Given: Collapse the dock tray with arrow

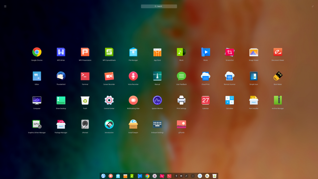Looking at the screenshot, I should pos(193,176).
